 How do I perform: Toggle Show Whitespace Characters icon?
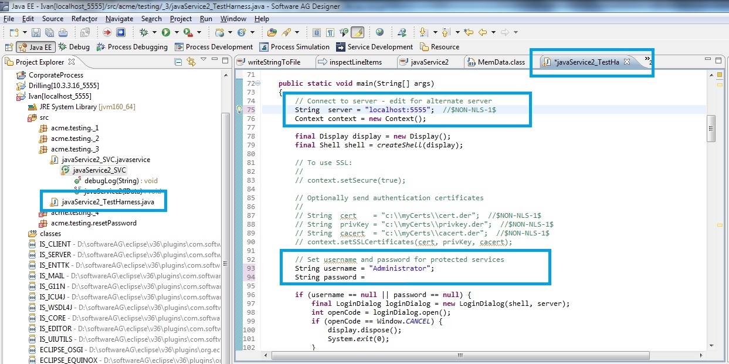tap(330, 32)
